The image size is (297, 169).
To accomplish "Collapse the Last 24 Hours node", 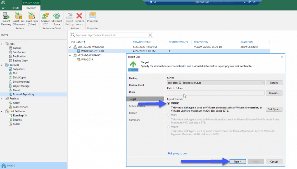I will pos(2,111).
